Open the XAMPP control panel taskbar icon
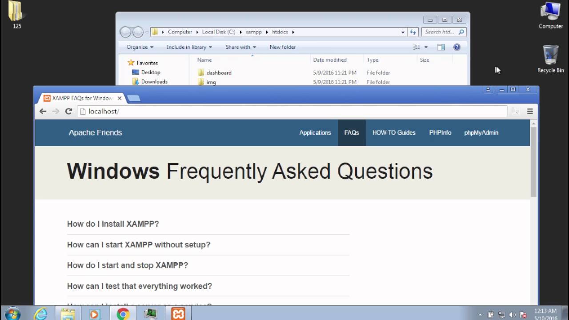Viewport: 569px width, 320px height. click(x=178, y=314)
